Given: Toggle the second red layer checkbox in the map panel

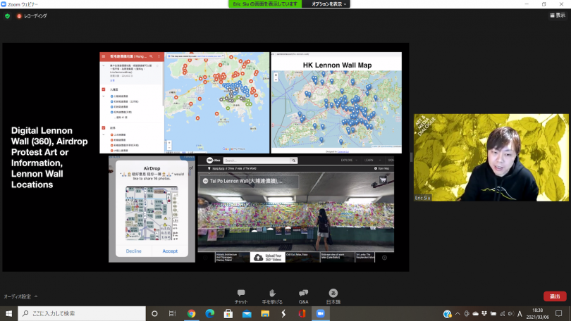Looking at the screenshot, I should pyautogui.click(x=104, y=128).
